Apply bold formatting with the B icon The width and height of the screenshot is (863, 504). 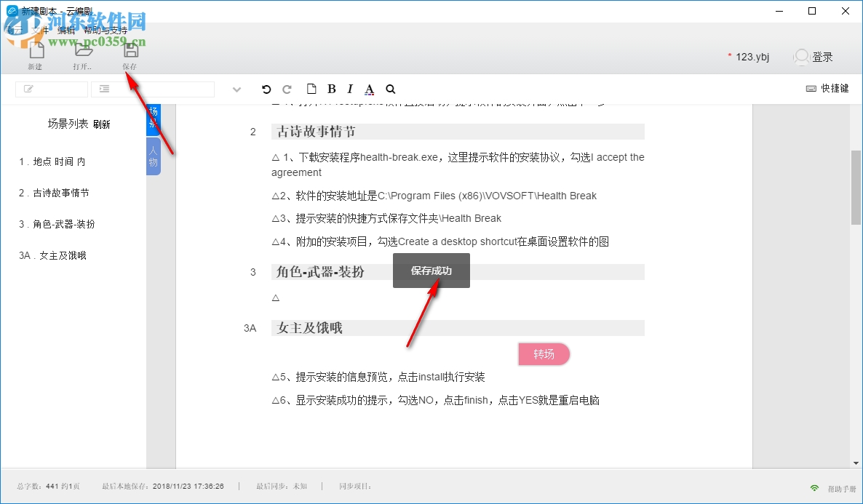click(331, 88)
